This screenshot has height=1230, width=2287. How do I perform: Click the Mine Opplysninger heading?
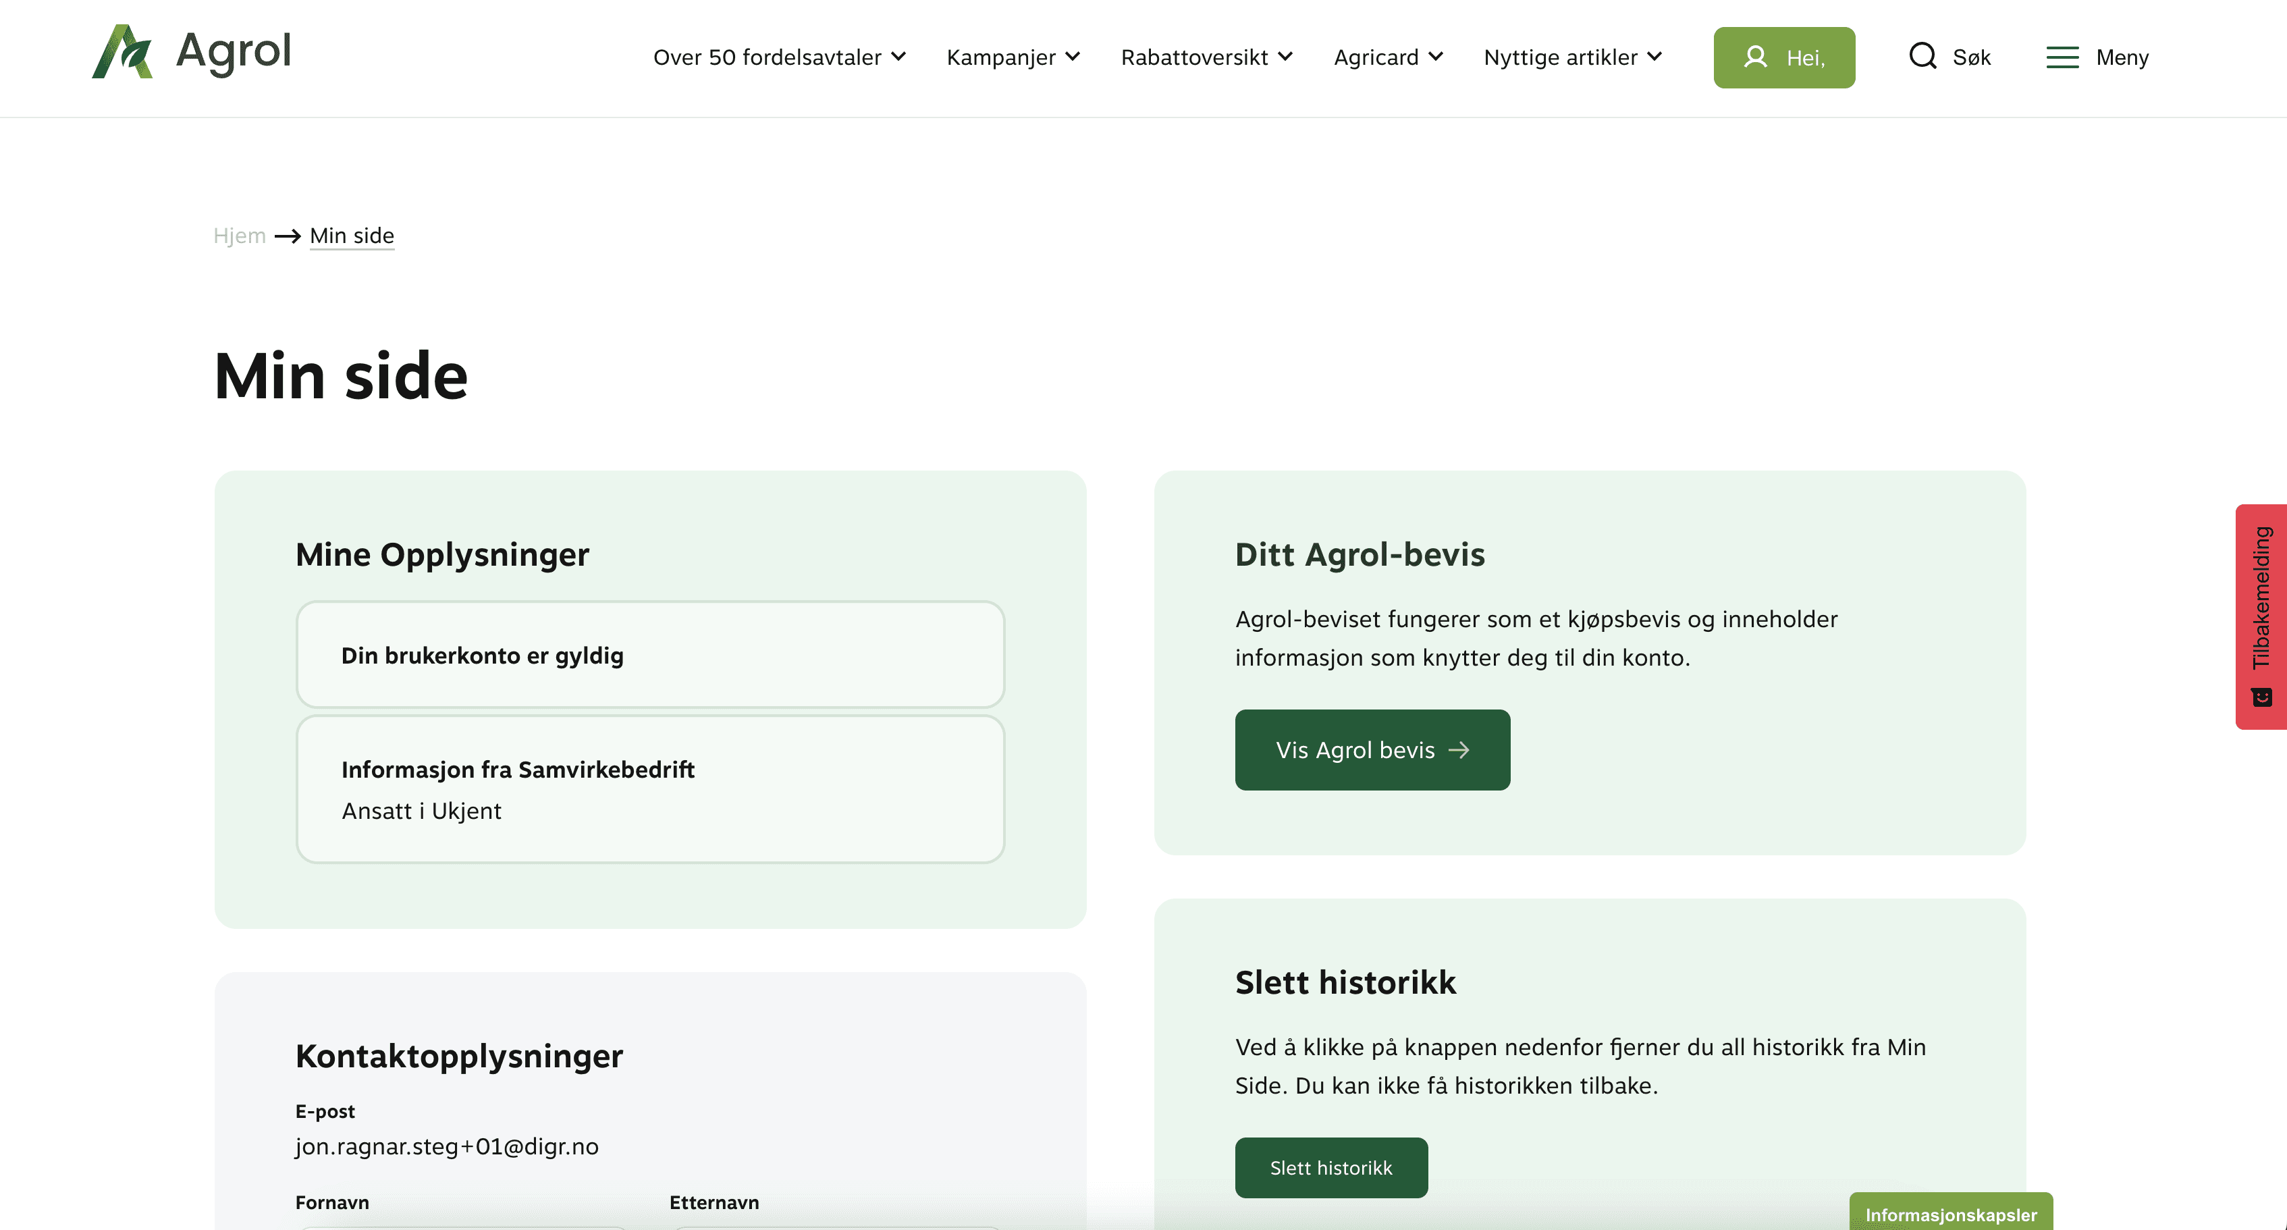coord(442,554)
